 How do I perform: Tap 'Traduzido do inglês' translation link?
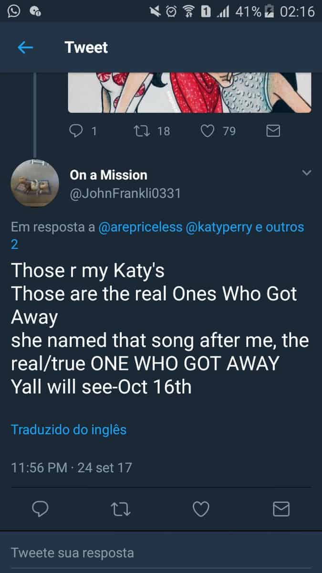(69, 429)
